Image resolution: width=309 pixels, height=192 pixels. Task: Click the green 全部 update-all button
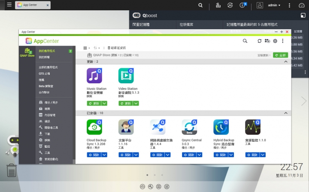[280, 55]
